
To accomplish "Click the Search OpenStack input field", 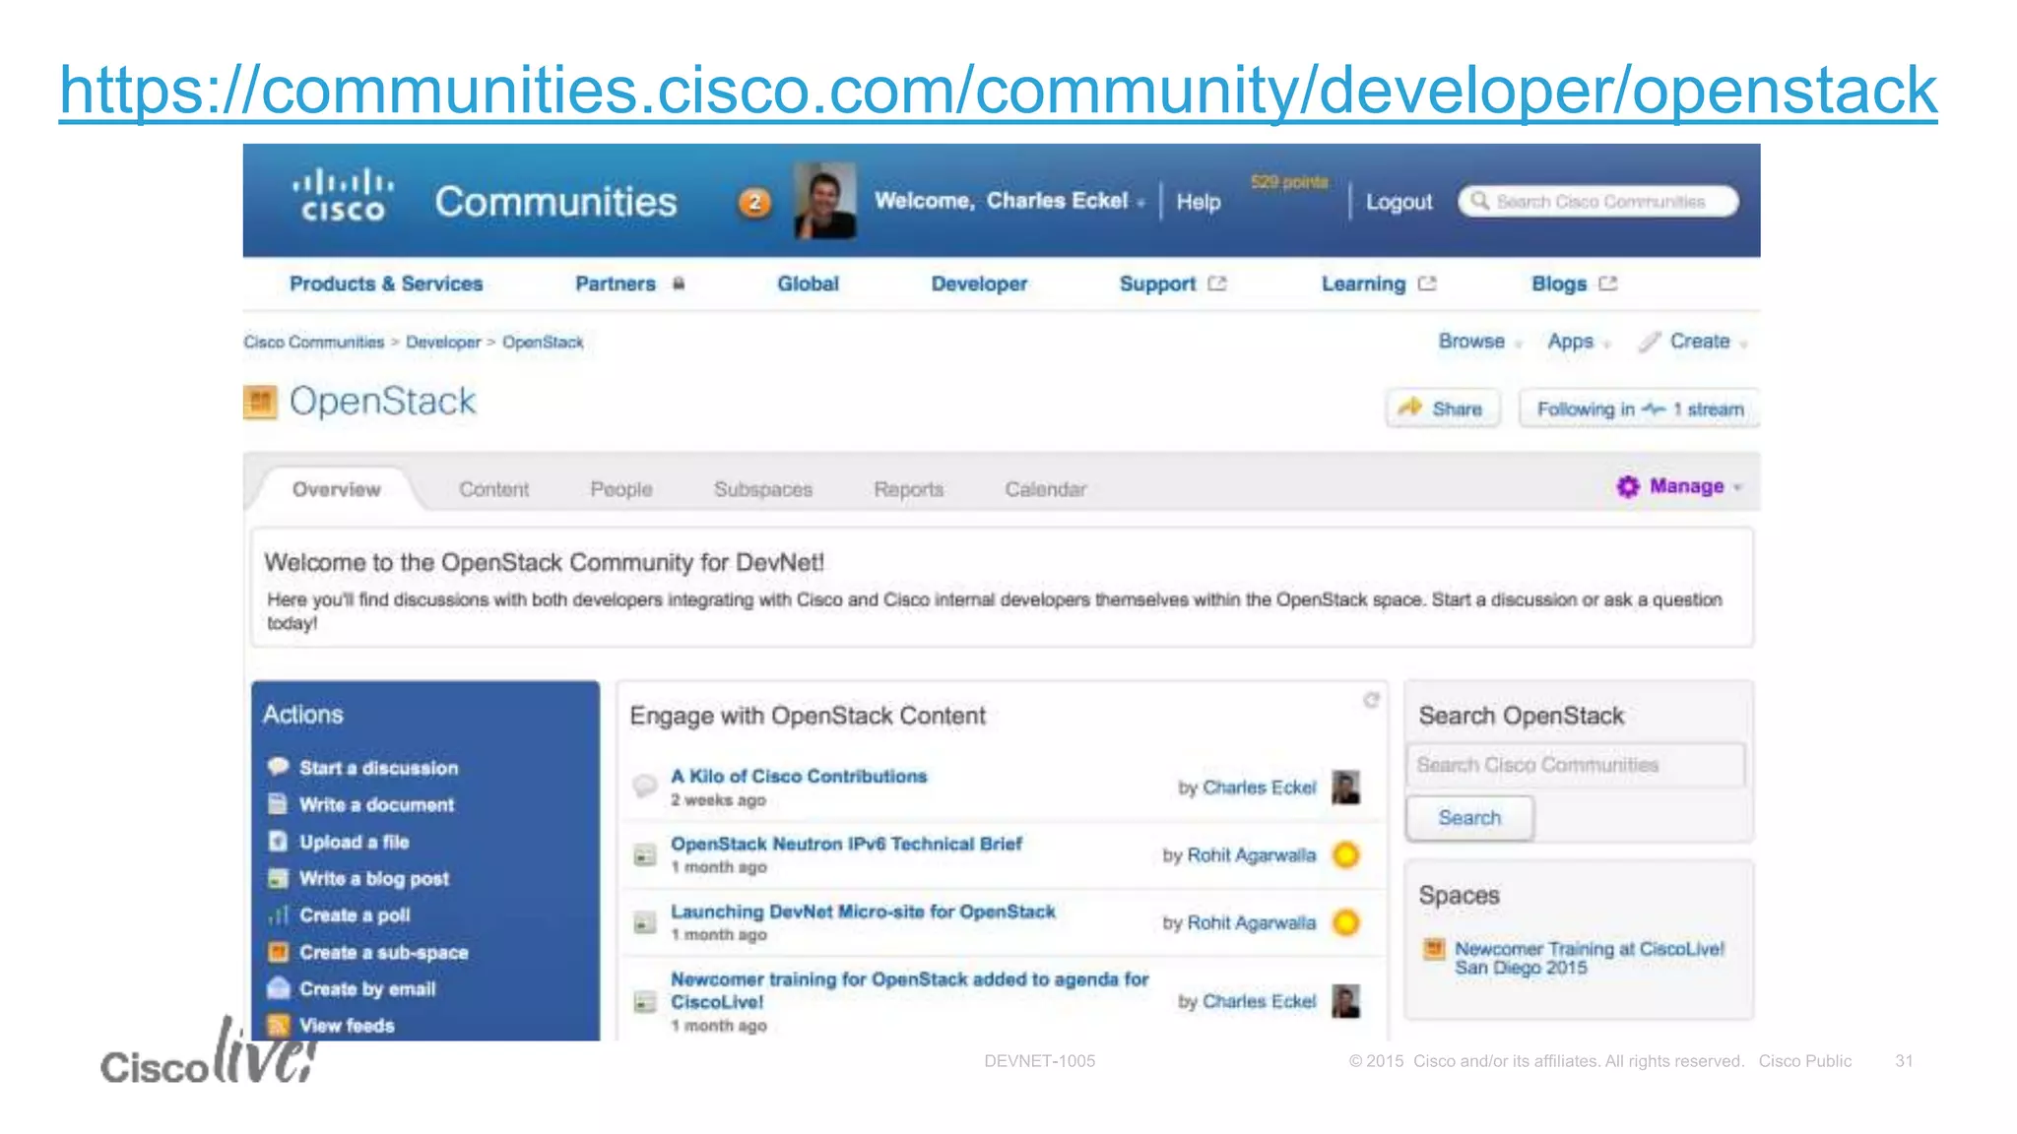I will point(1576,765).
